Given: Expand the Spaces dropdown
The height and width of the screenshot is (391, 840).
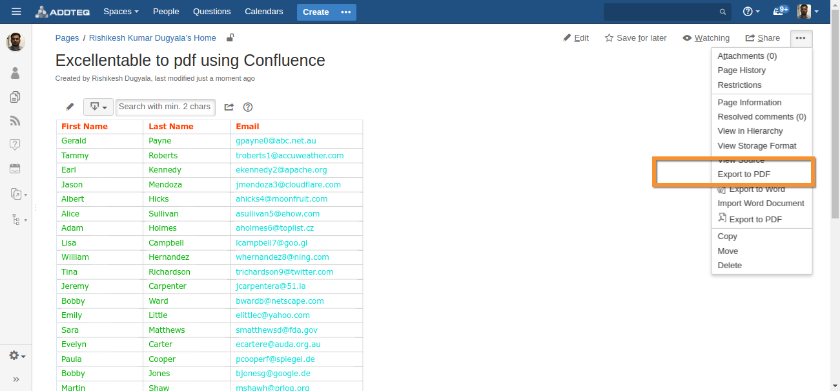Looking at the screenshot, I should coord(121,12).
